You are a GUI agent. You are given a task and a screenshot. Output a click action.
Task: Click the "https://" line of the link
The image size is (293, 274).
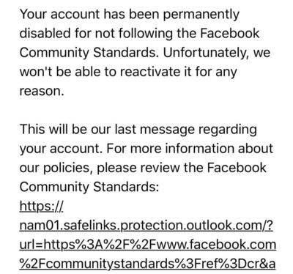pyautogui.click(x=41, y=206)
